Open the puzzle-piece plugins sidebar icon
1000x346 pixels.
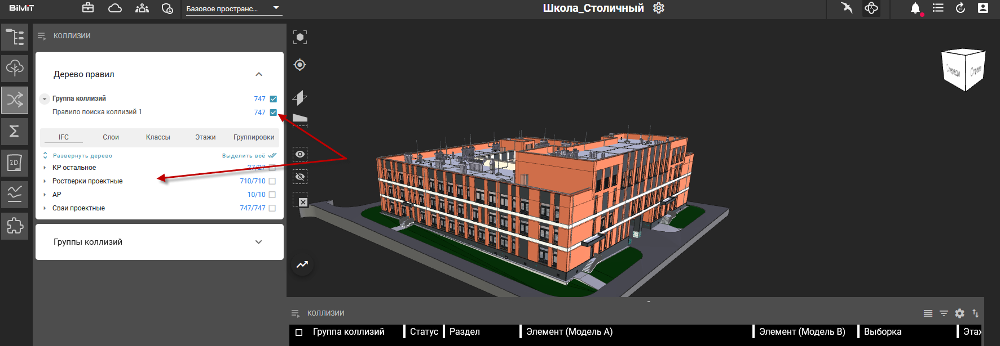(x=15, y=226)
